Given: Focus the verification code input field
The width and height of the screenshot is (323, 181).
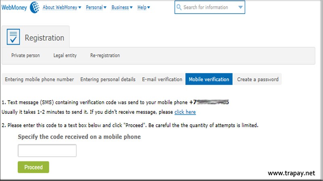Looking at the screenshot, I should (x=47, y=151).
